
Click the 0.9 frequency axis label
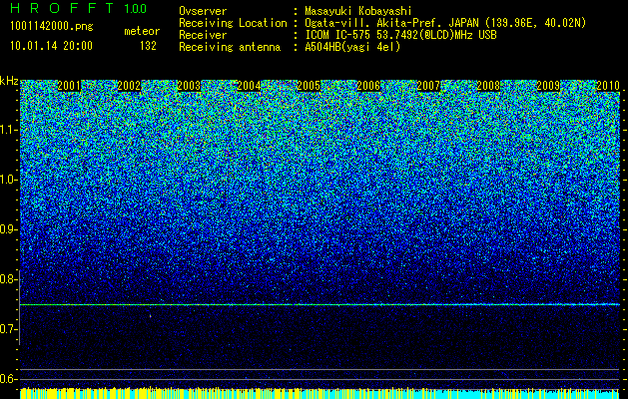point(9,229)
